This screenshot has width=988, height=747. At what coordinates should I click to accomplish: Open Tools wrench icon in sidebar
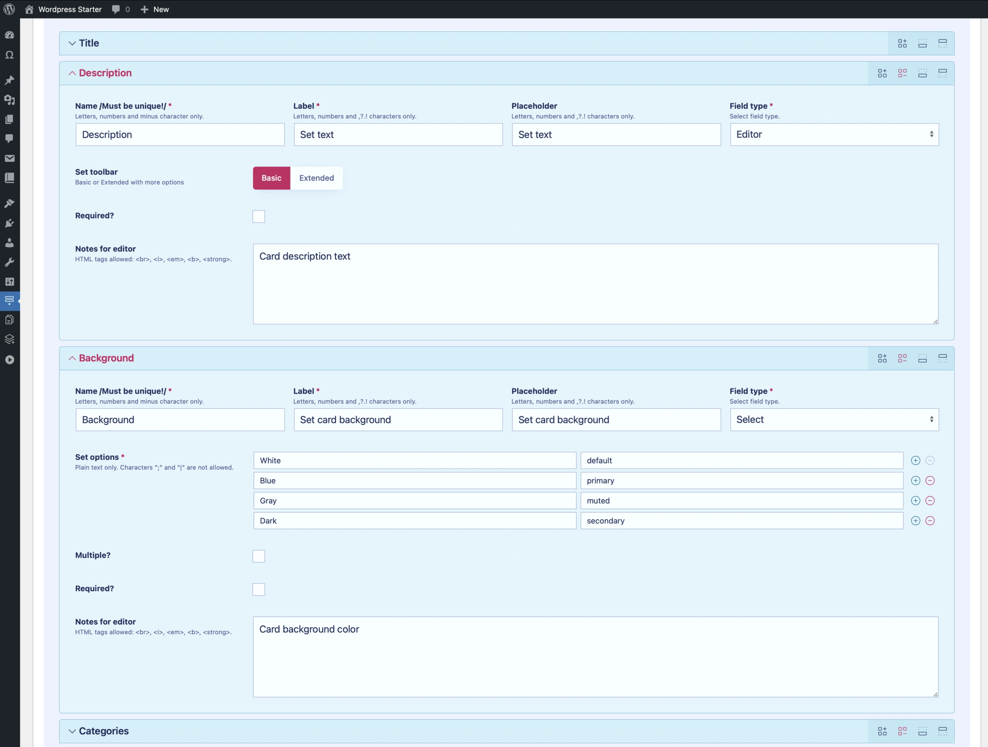(x=9, y=262)
